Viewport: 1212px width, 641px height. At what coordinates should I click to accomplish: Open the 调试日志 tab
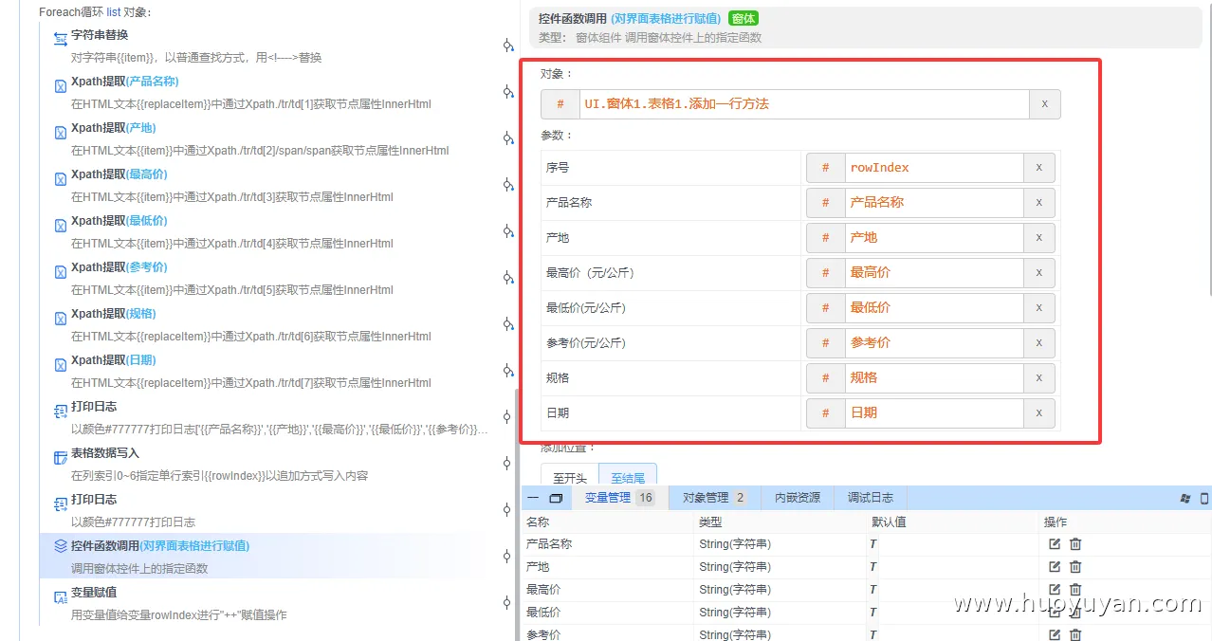(871, 498)
